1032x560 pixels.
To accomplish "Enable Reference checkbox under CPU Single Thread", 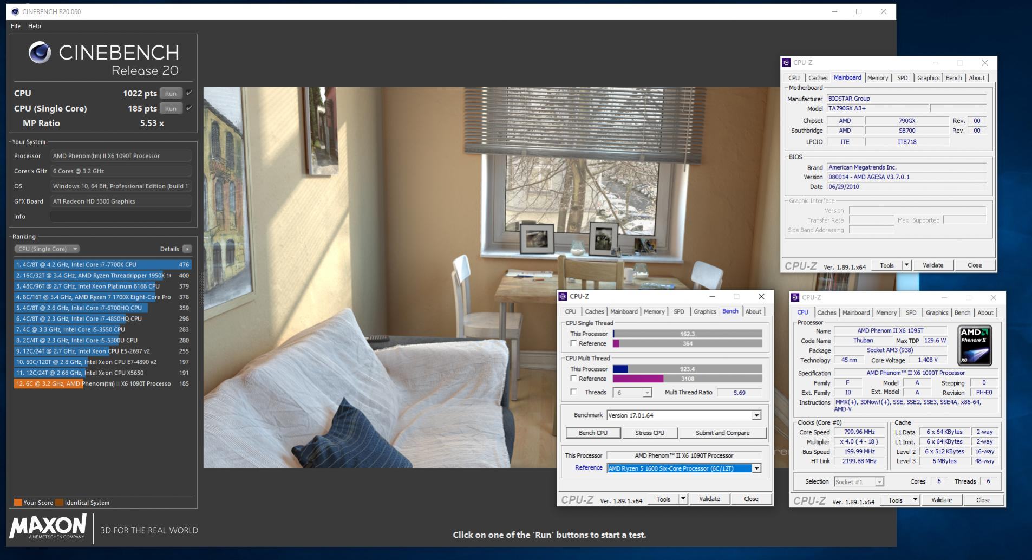I will coord(573,343).
